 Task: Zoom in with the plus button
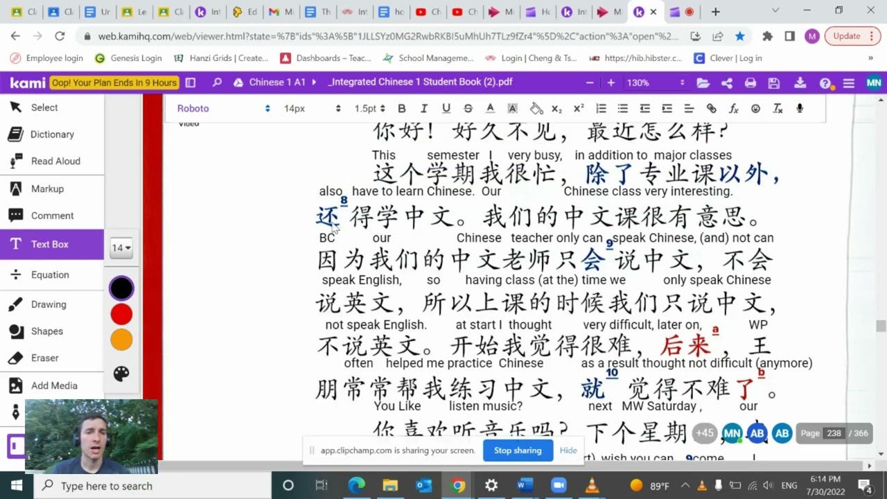click(611, 82)
